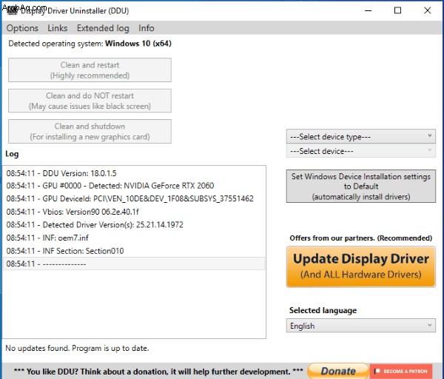
Task: Expand the Select device dropdown
Action: point(361,151)
